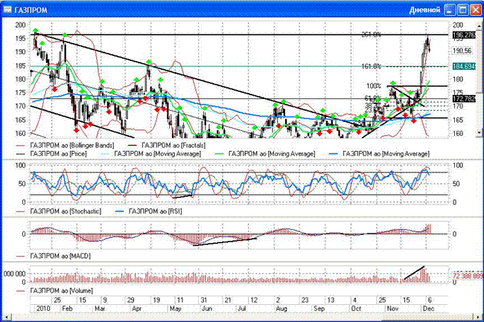
Task: Click the 2010 year label on time axis
Action: point(43,309)
